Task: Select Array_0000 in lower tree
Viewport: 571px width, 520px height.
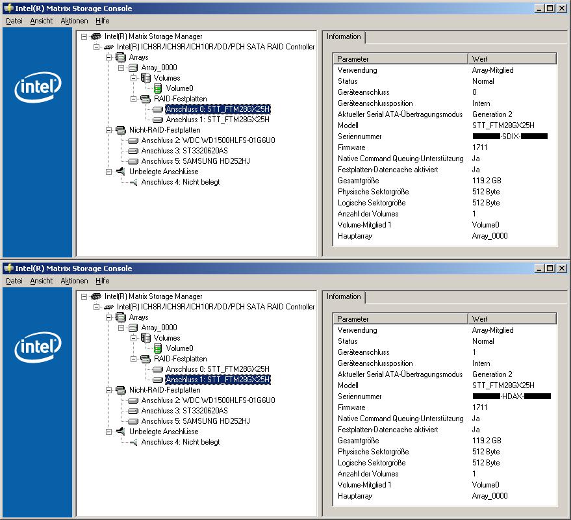Action: click(159, 328)
